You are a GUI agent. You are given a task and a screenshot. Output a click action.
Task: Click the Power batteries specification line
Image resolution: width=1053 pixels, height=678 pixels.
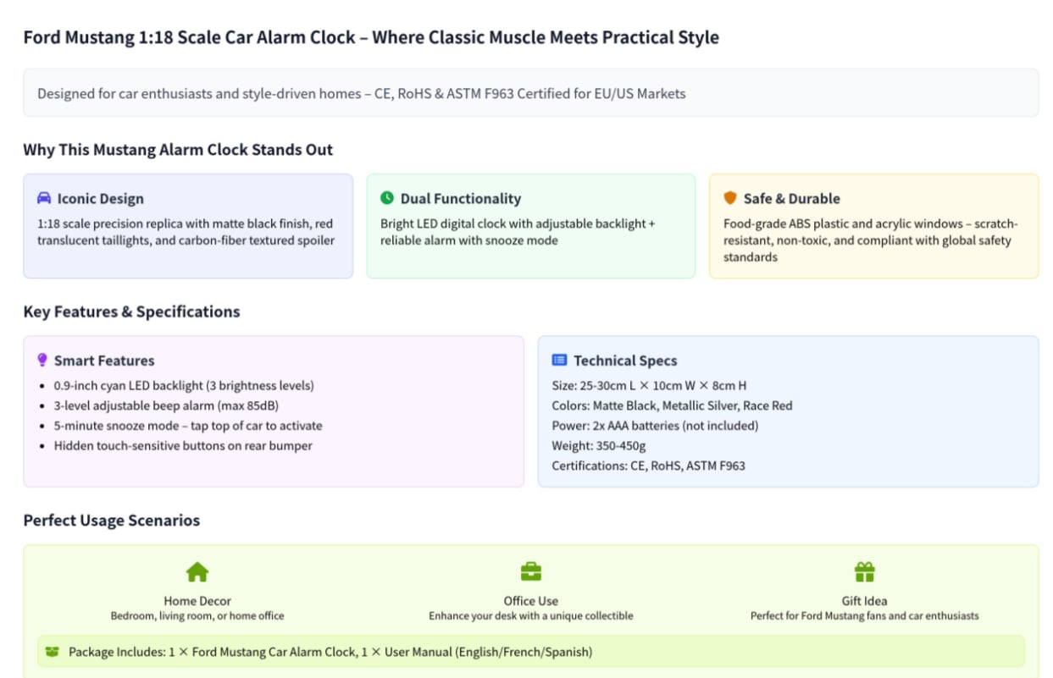point(657,426)
